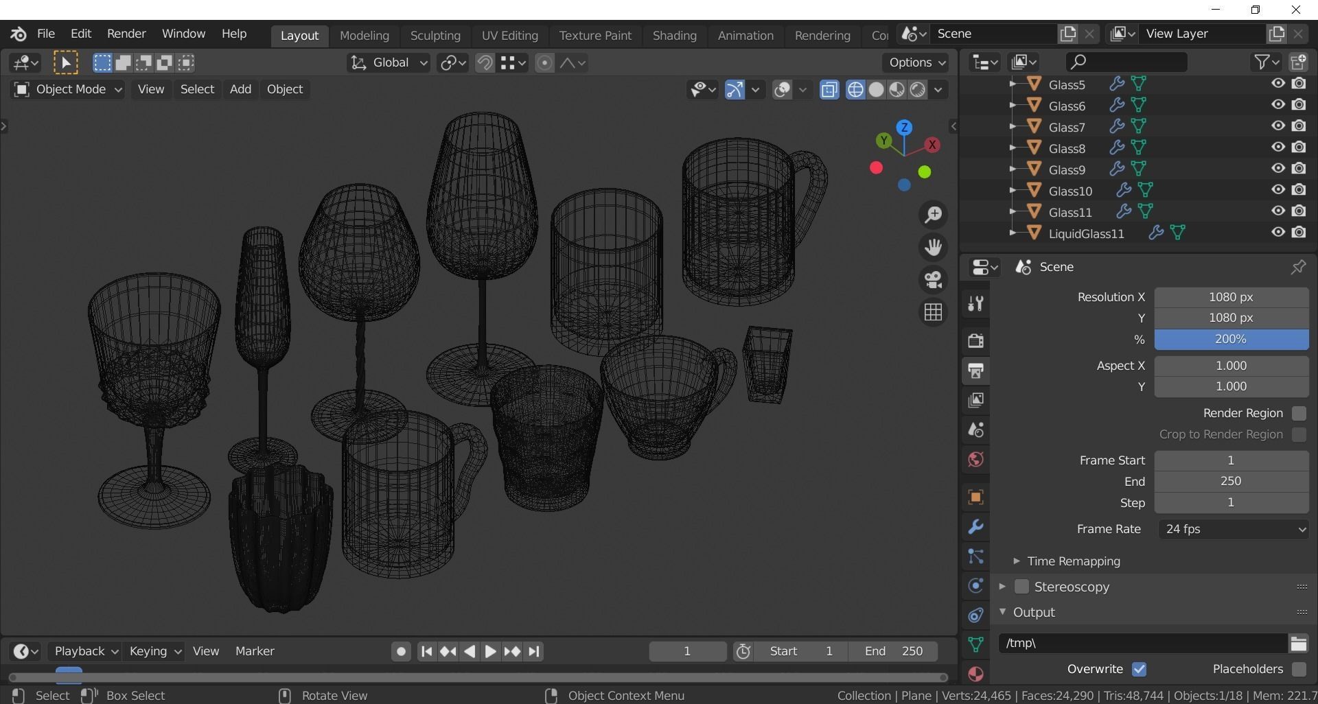This screenshot has width=1318, height=704.
Task: Toggle the camera view icon
Action: 933,280
